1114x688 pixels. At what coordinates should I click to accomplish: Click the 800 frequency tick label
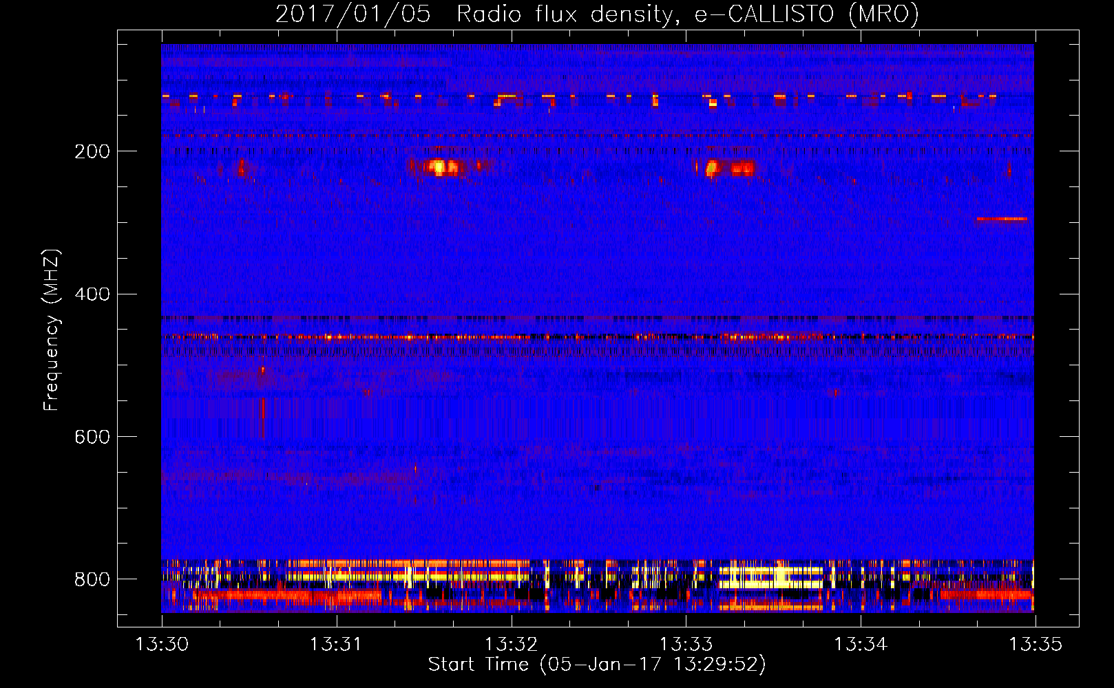[x=92, y=579]
